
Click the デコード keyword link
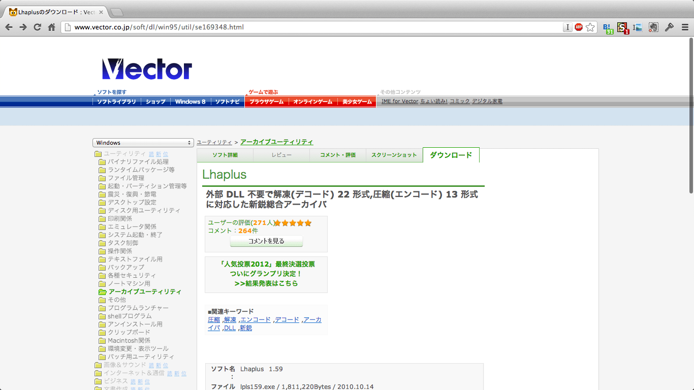[x=287, y=320]
